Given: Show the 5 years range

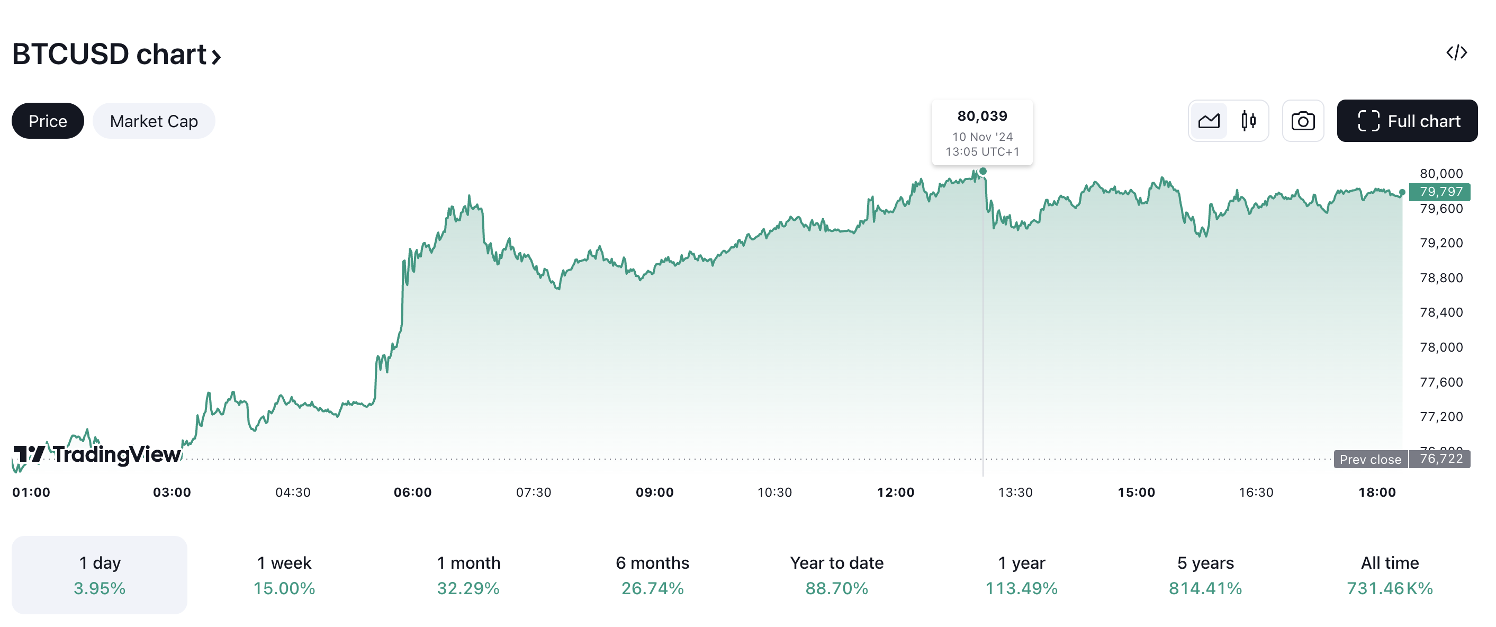Looking at the screenshot, I should coord(1205,575).
